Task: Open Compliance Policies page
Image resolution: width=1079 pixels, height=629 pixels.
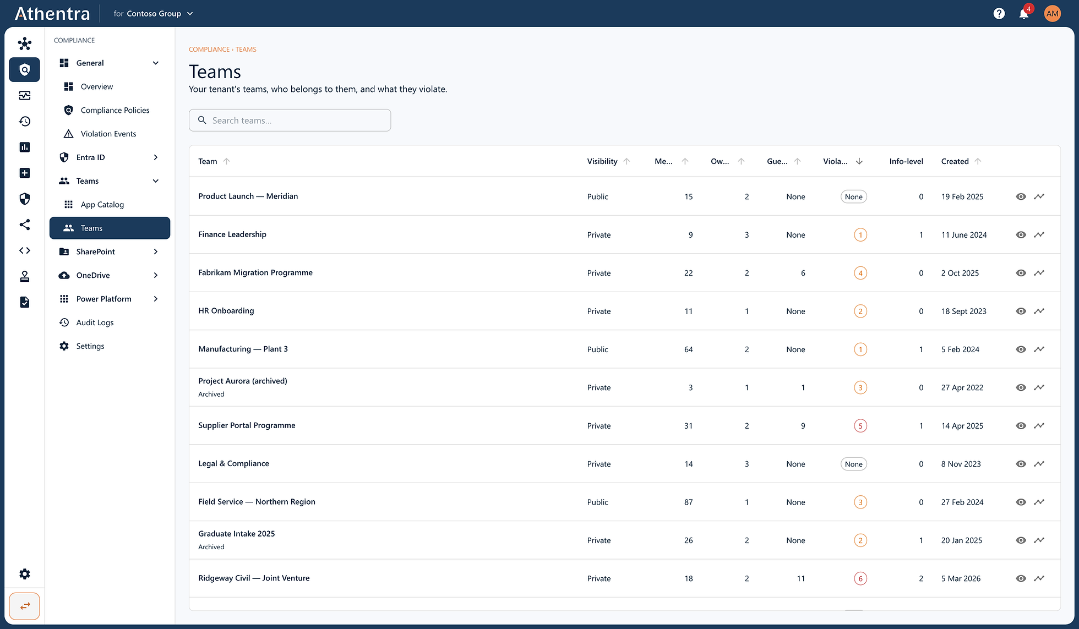Action: (110, 110)
